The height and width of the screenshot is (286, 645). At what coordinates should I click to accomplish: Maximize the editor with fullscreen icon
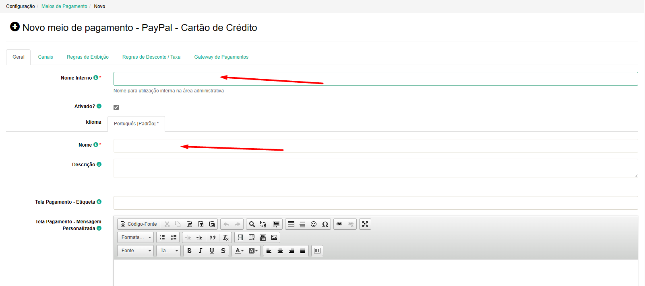click(365, 224)
